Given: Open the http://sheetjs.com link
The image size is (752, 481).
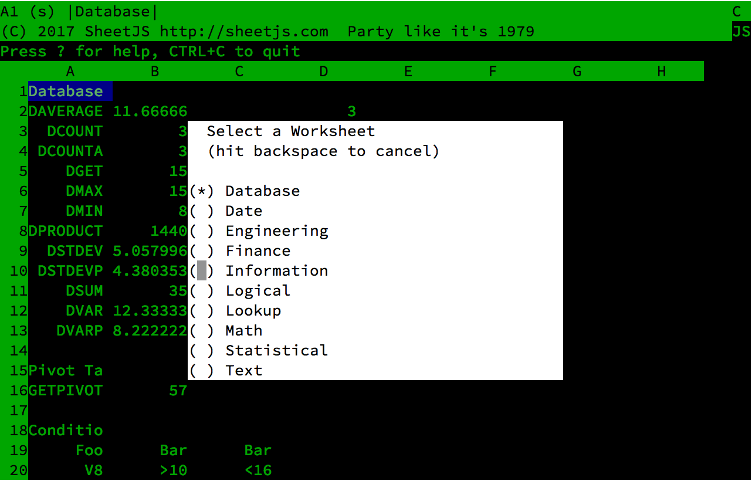Looking at the screenshot, I should click(244, 32).
